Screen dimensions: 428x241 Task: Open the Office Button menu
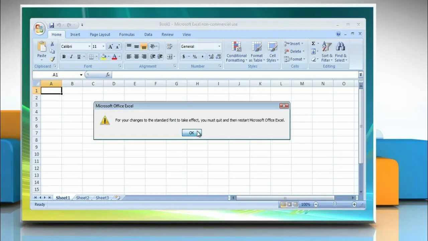coord(39,28)
